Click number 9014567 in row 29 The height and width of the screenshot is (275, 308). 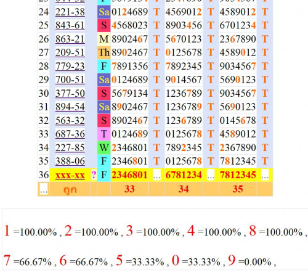click(184, 80)
